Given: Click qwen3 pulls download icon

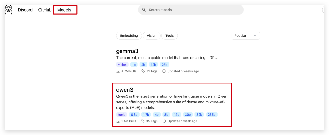Looking at the screenshot, I should point(118,121).
